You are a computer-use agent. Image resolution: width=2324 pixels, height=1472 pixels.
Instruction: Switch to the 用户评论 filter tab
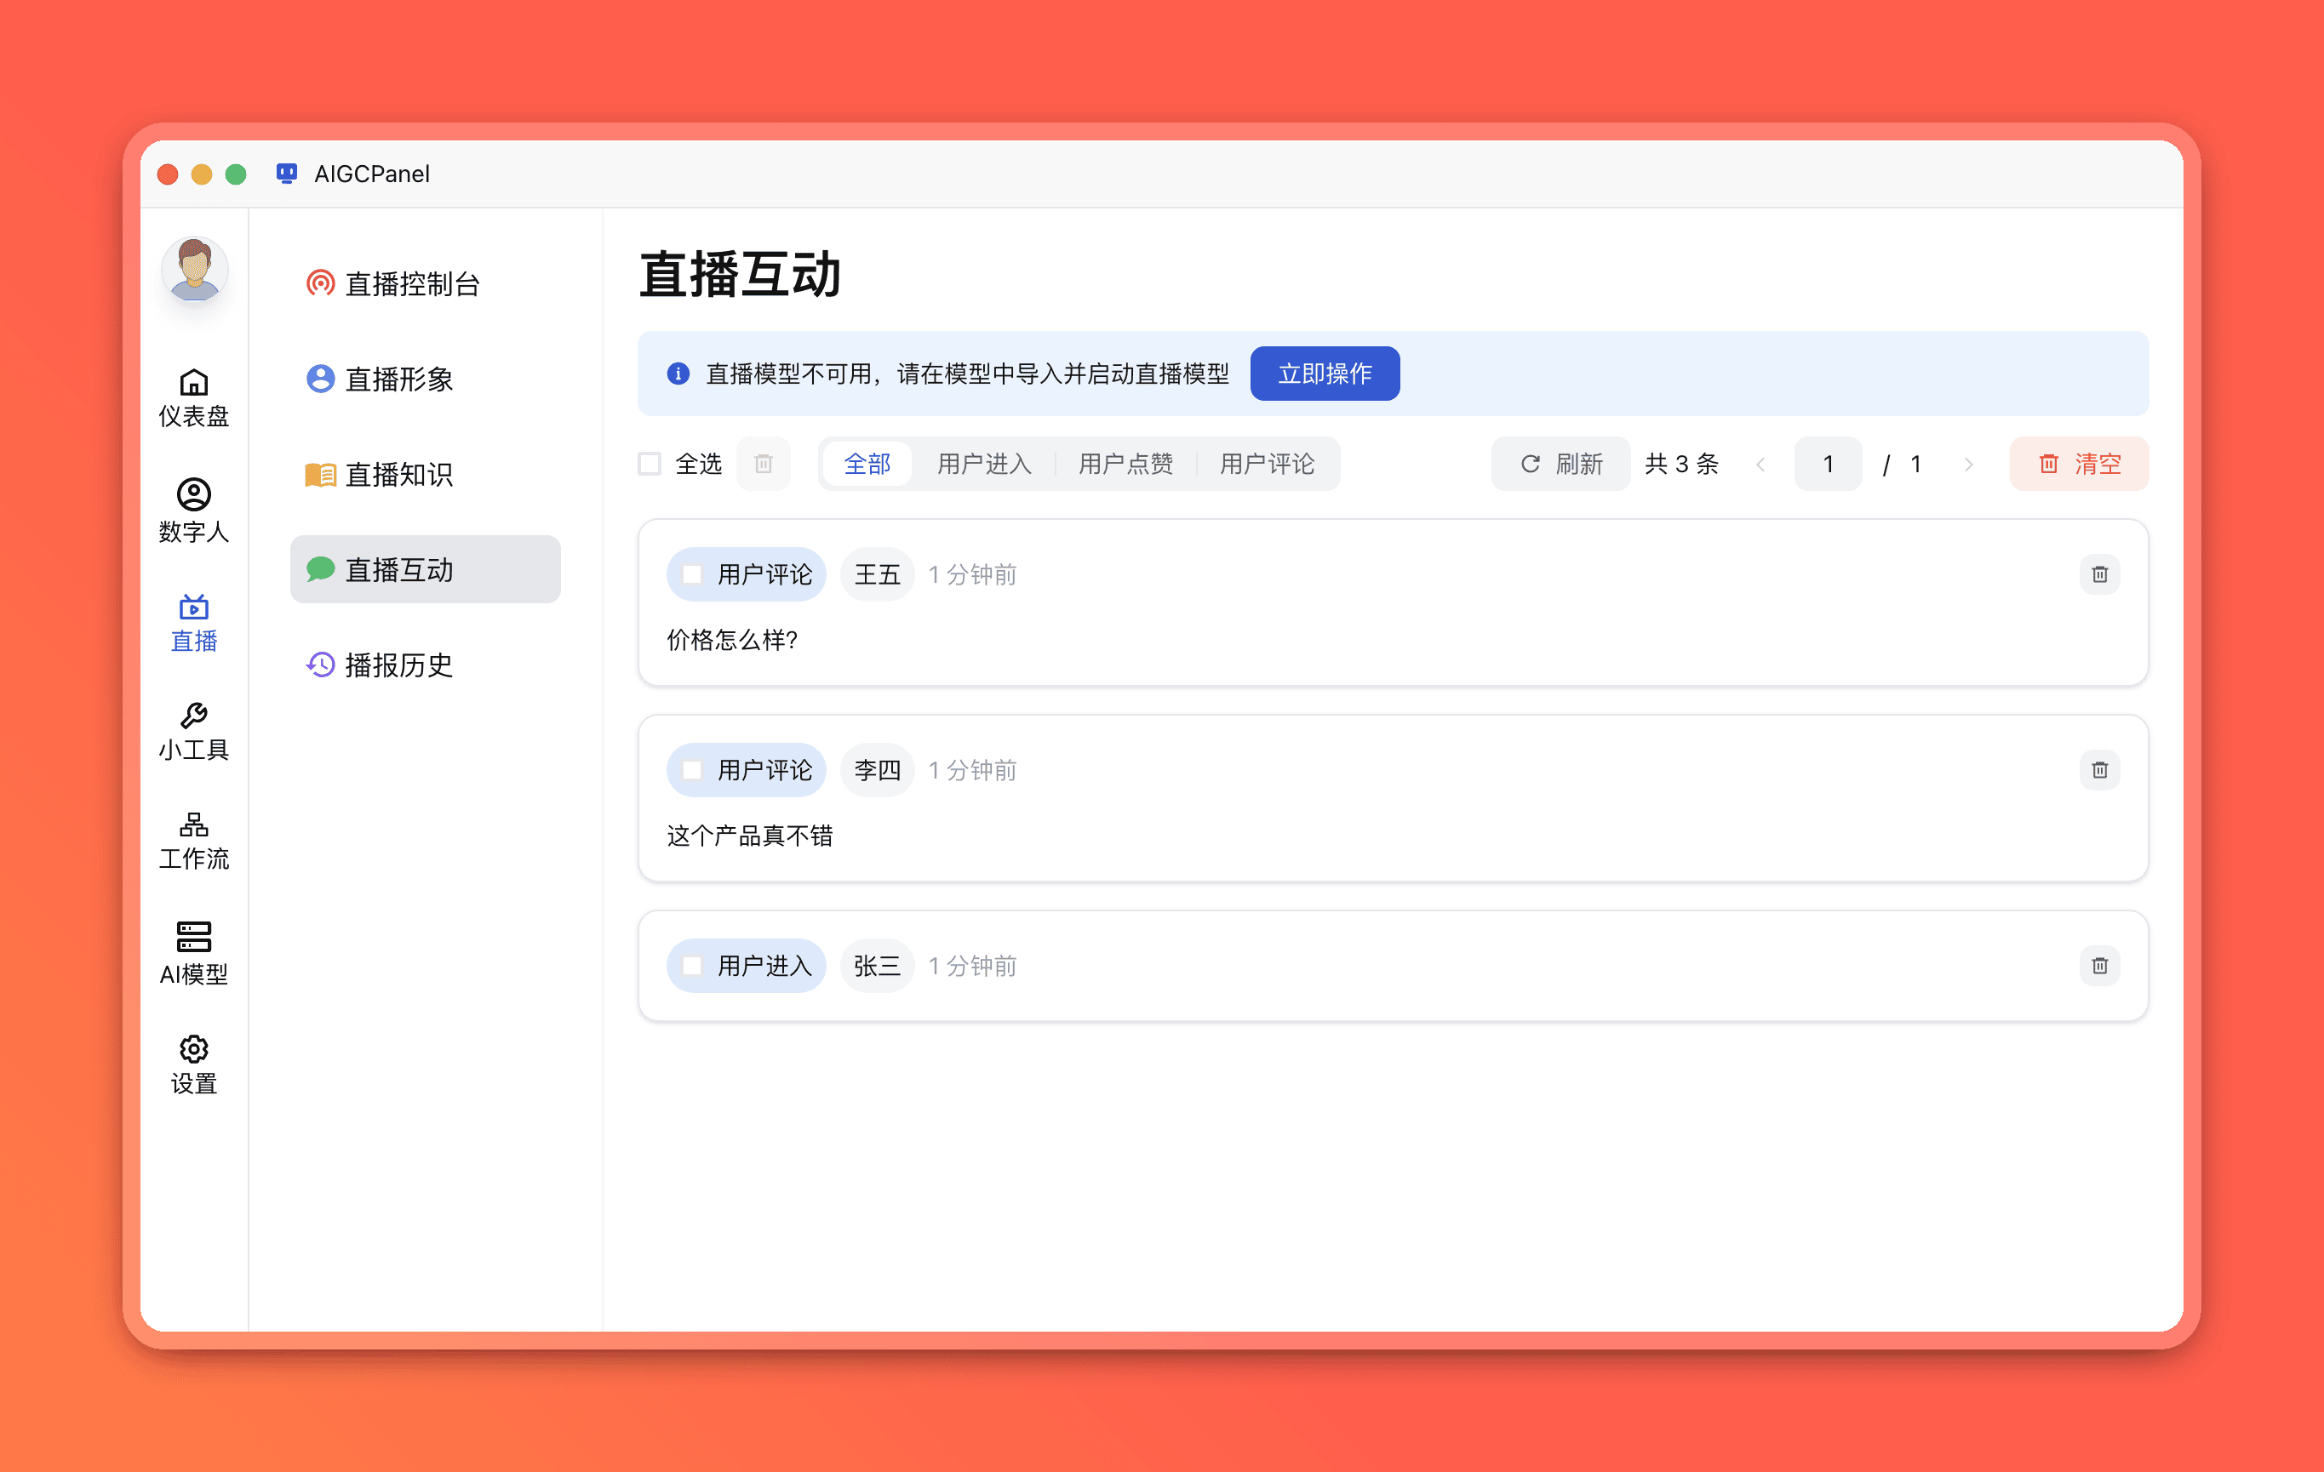[1268, 464]
